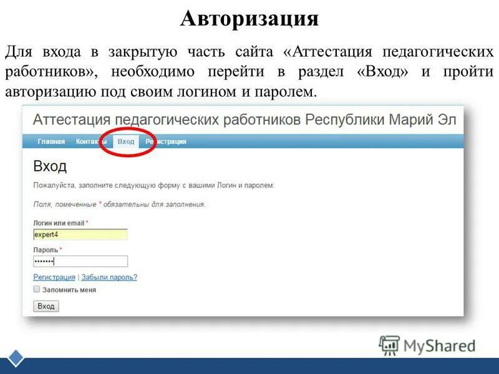The image size is (499, 374).
Task: Open the Контакты section
Action: point(90,142)
